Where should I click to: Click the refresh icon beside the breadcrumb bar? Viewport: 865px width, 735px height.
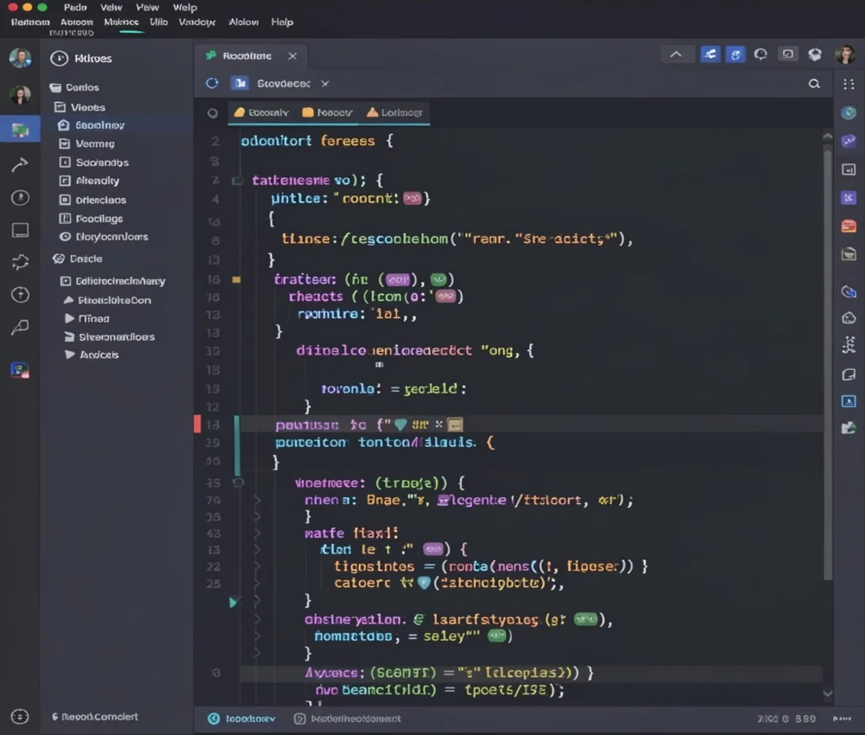(212, 84)
